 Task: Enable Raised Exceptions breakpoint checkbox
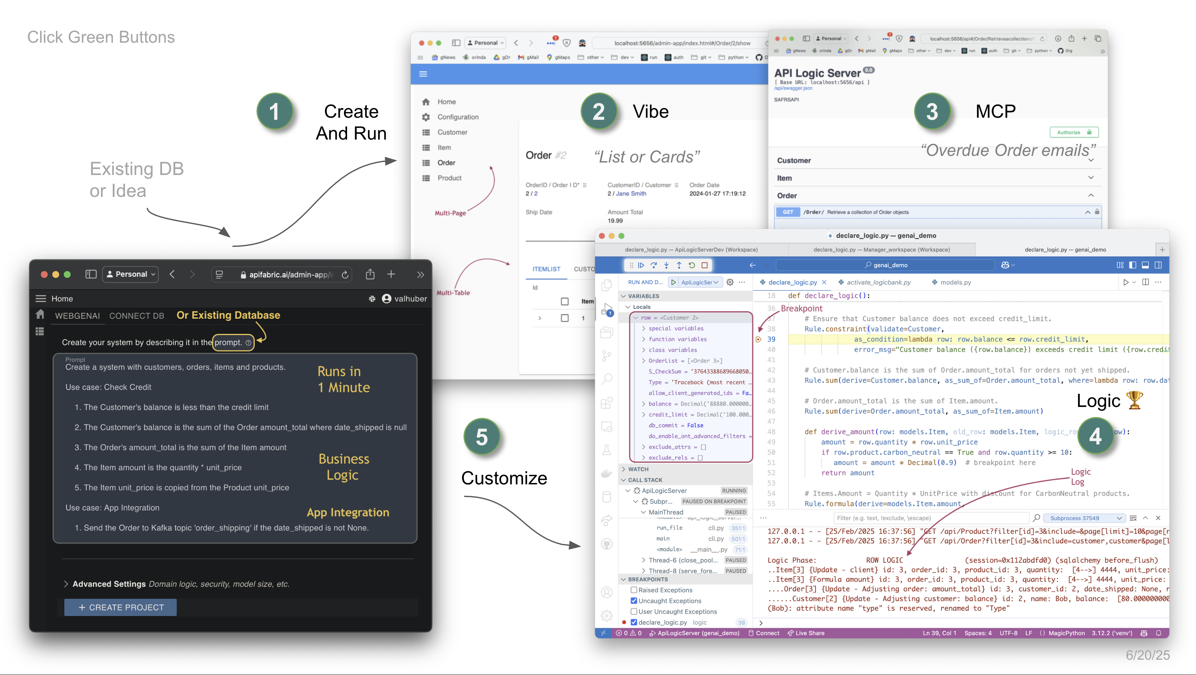[634, 590]
